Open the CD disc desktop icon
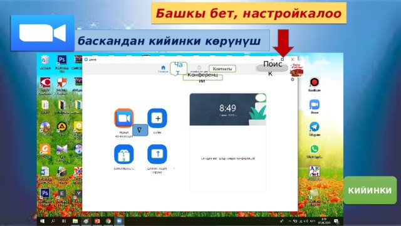The image size is (401, 226). 45,127
